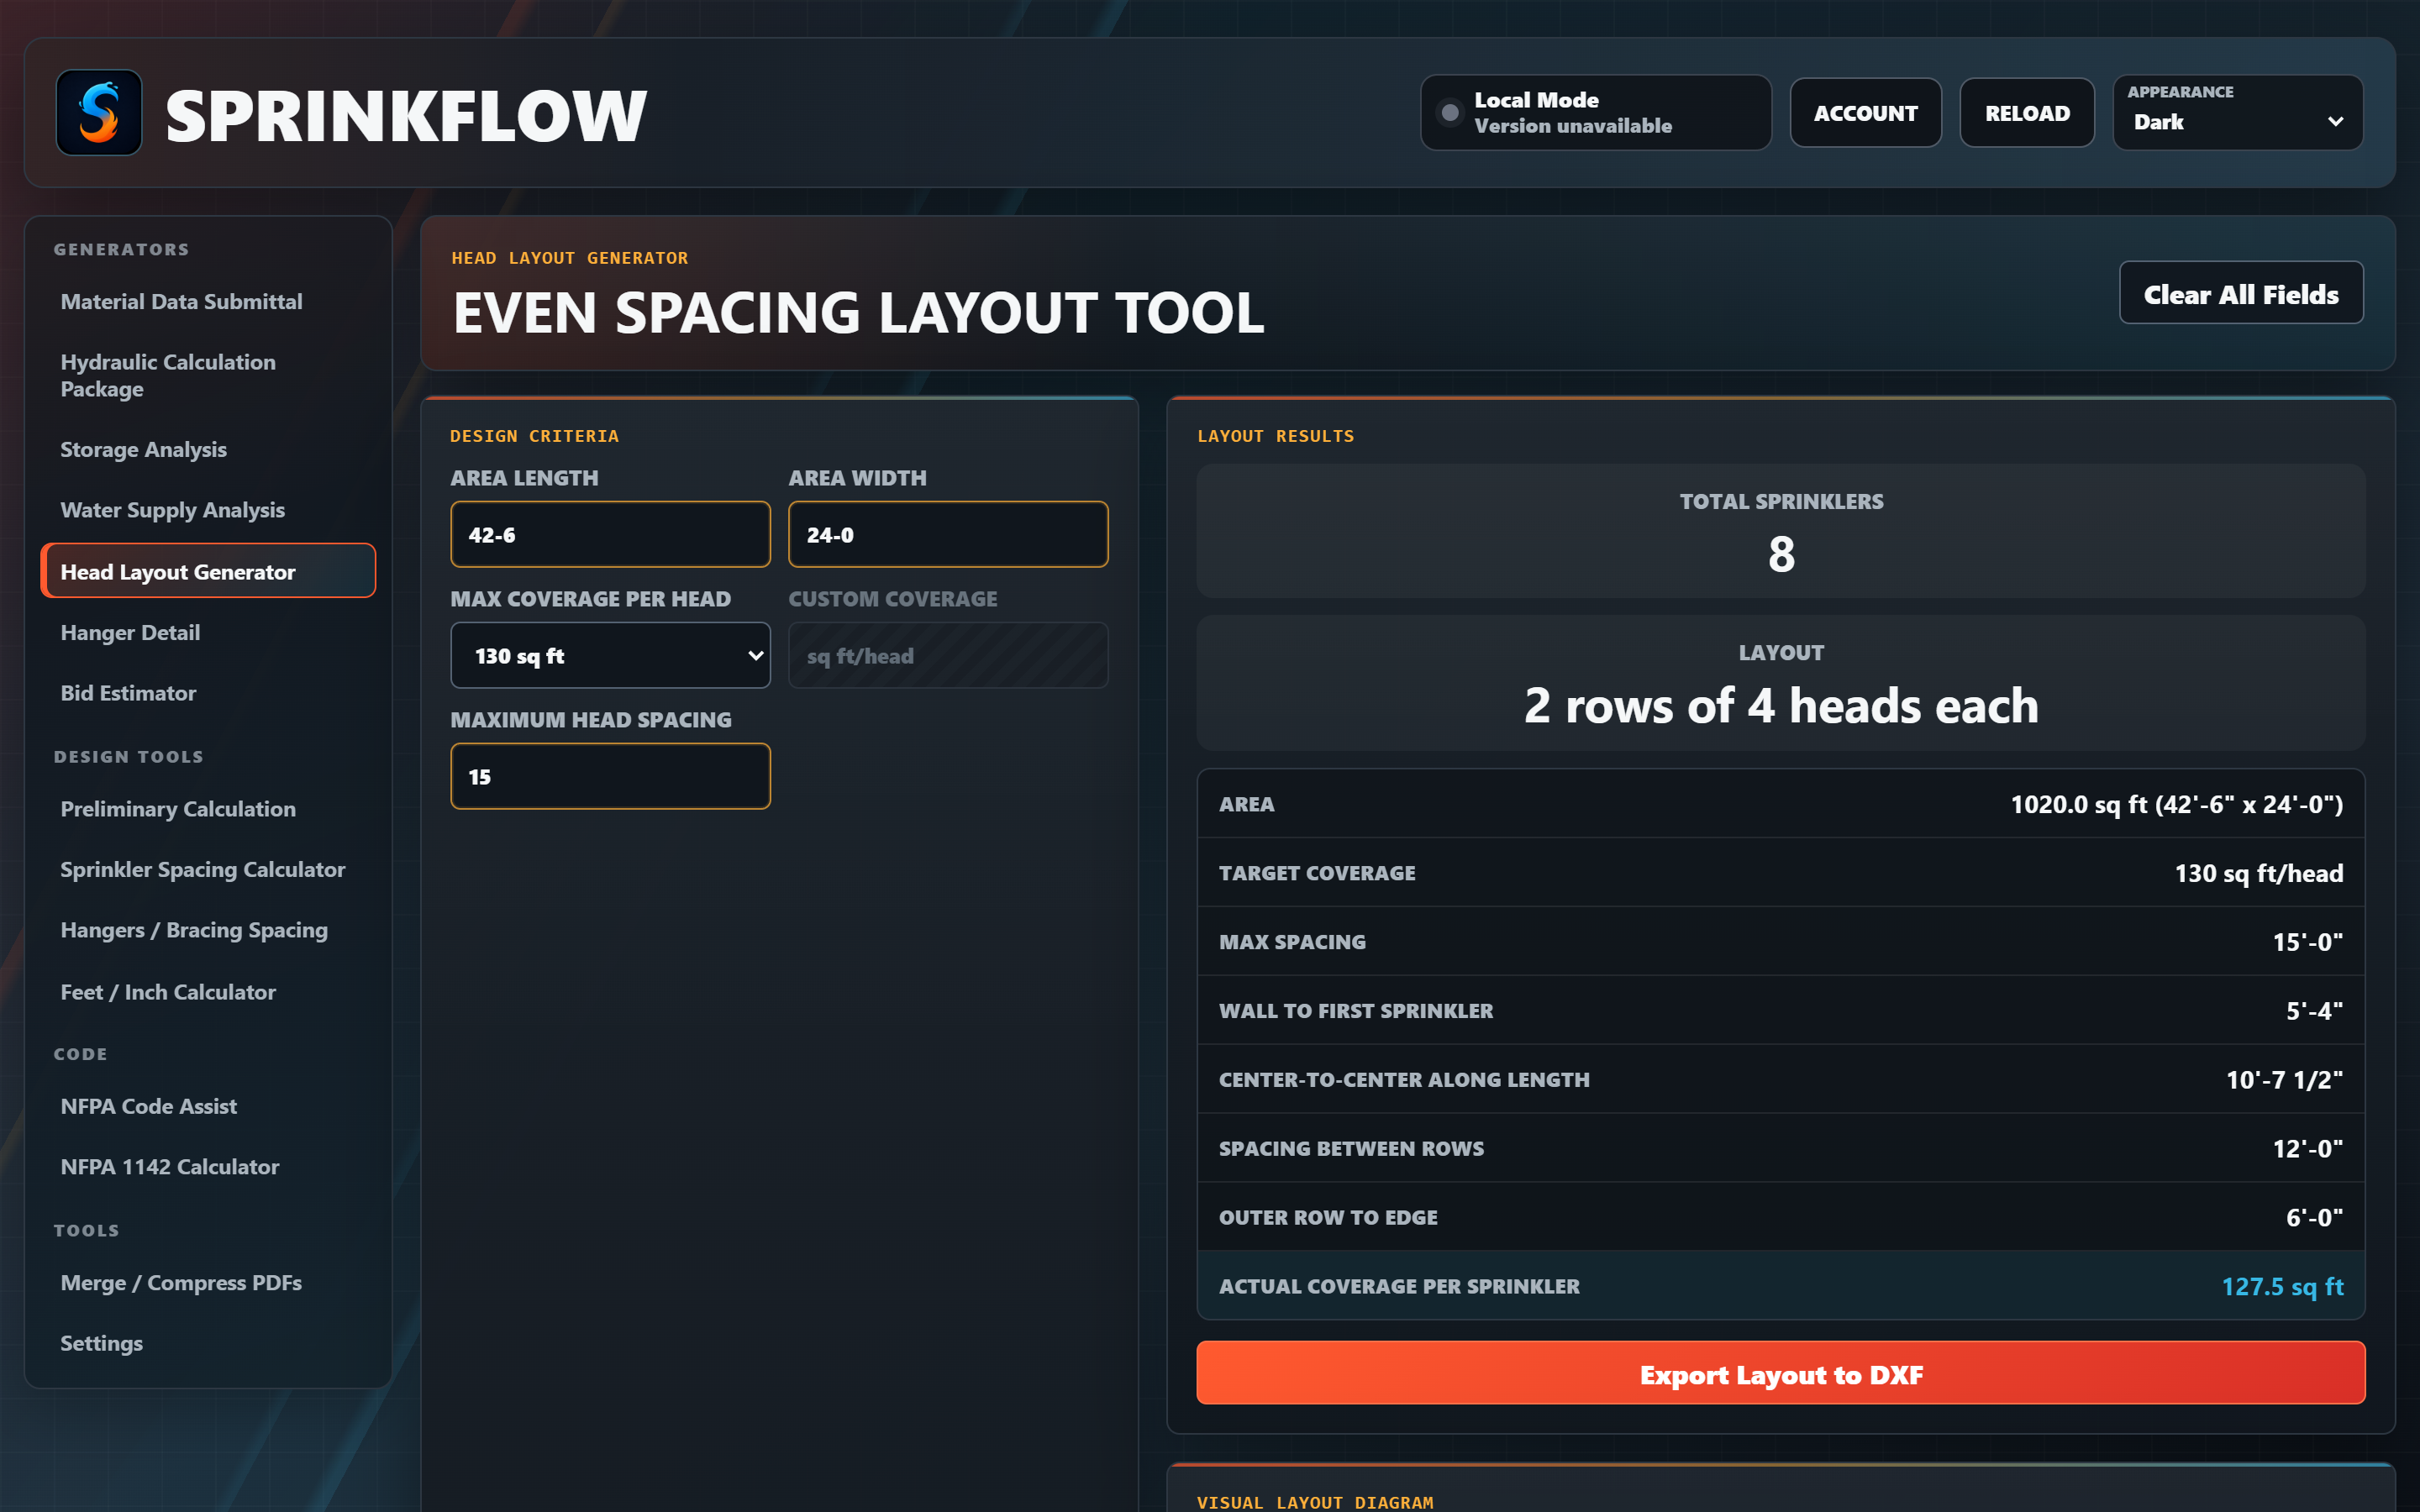
Task: Click the Layout Results section label
Action: (x=1275, y=436)
